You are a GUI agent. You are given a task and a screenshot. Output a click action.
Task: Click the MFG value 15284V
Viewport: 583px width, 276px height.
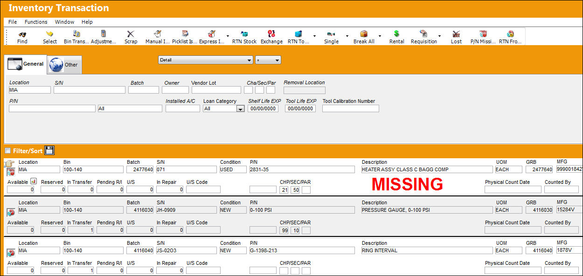(x=569, y=210)
